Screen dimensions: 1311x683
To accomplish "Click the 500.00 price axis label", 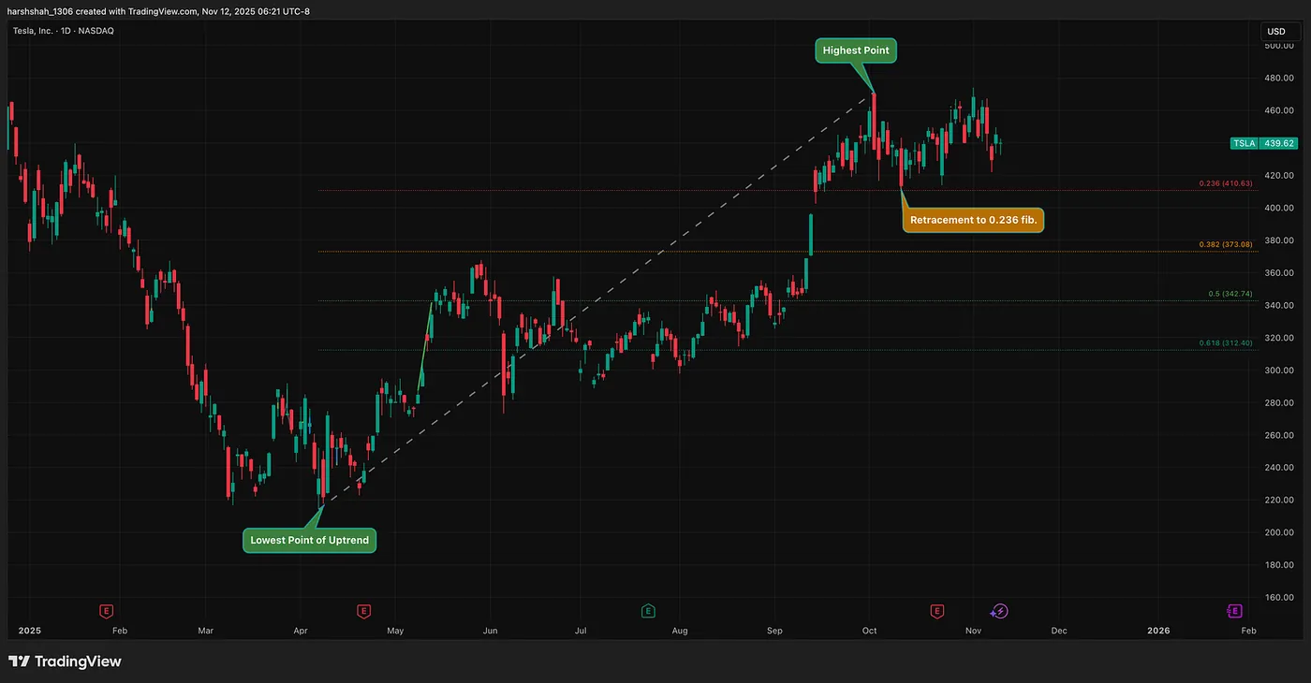I will click(1277, 46).
